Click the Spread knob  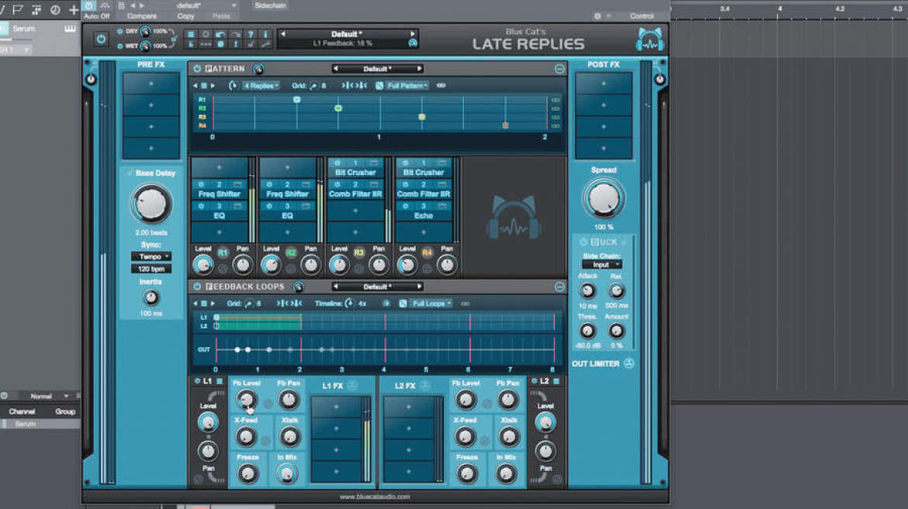[x=604, y=198]
